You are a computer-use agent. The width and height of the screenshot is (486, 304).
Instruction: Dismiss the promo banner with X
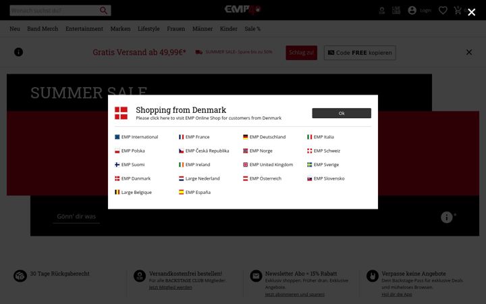pyautogui.click(x=469, y=52)
